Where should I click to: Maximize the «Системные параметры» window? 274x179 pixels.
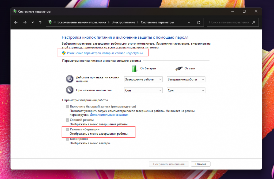tap(244, 11)
